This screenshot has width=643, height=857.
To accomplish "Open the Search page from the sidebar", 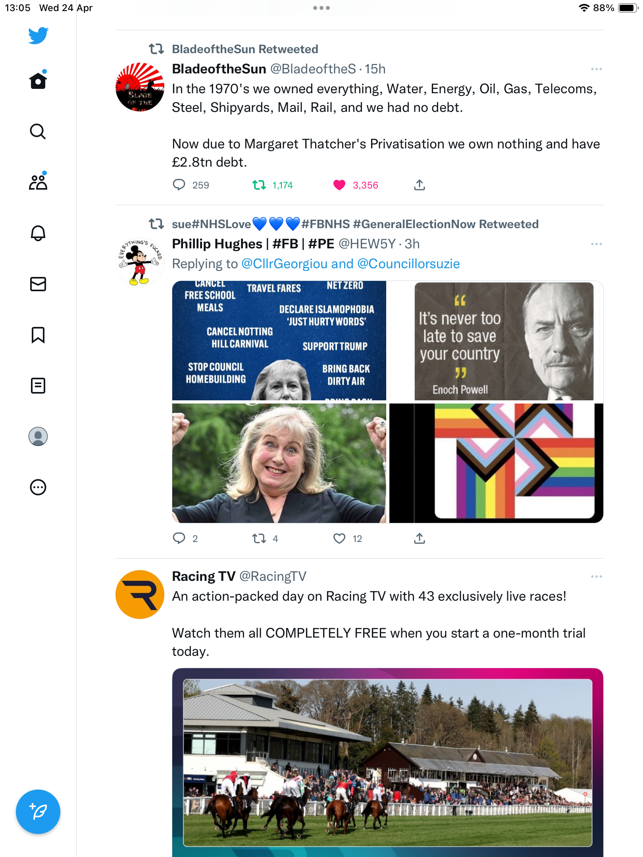I will click(38, 131).
